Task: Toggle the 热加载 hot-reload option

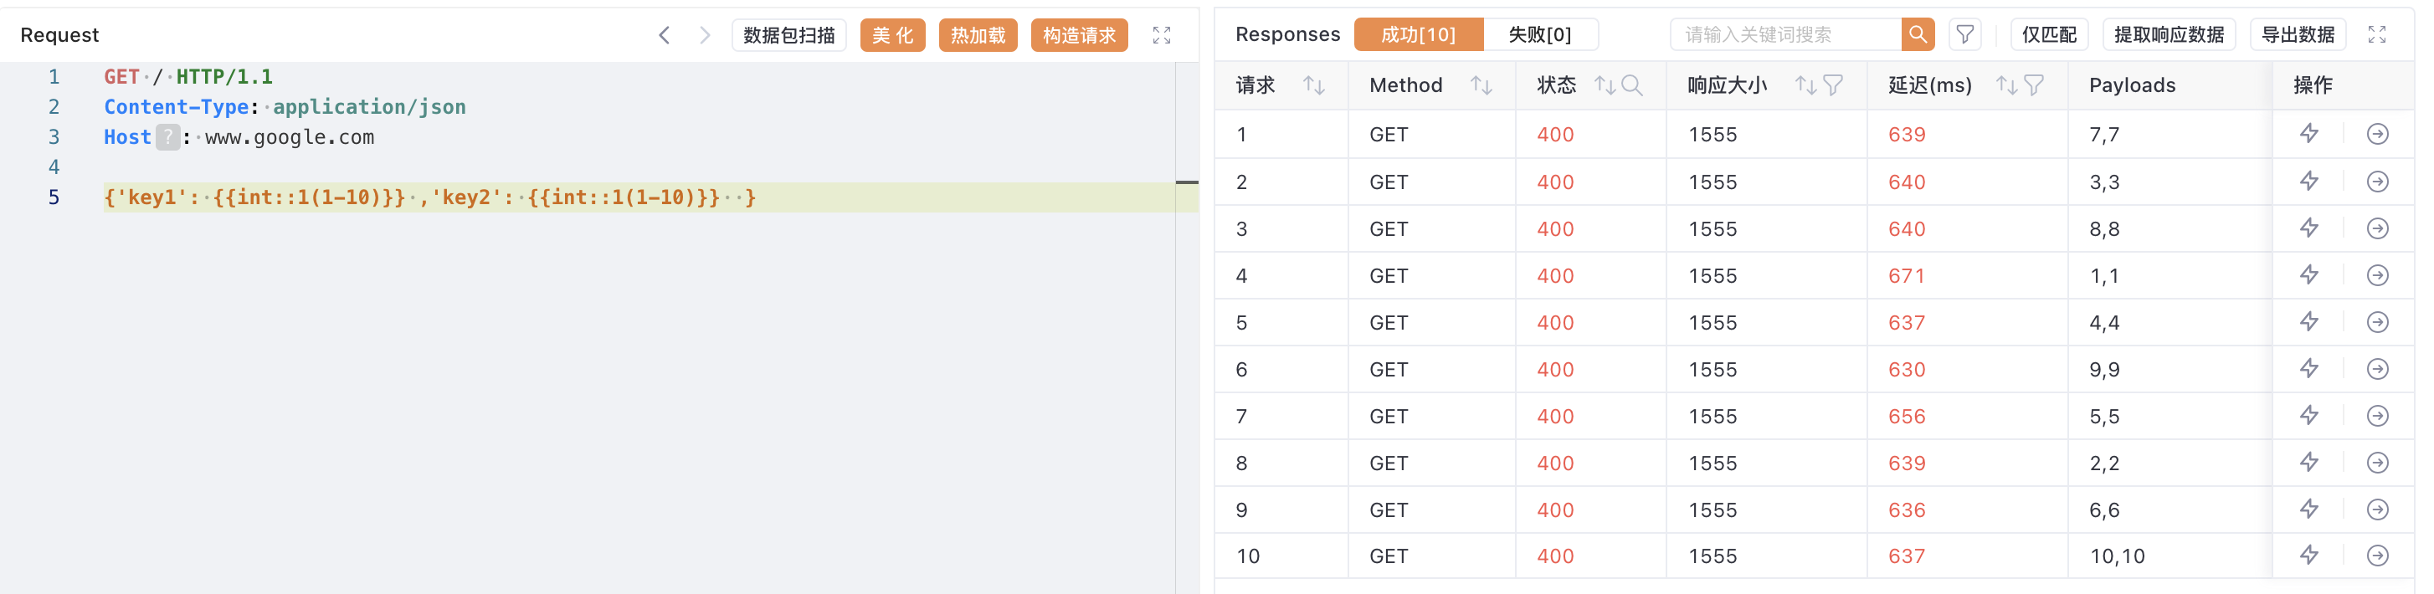Action: (977, 35)
